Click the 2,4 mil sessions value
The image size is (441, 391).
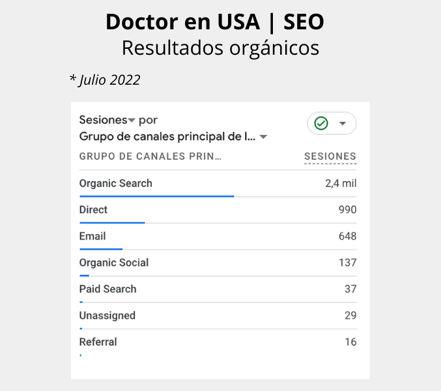[x=341, y=183]
